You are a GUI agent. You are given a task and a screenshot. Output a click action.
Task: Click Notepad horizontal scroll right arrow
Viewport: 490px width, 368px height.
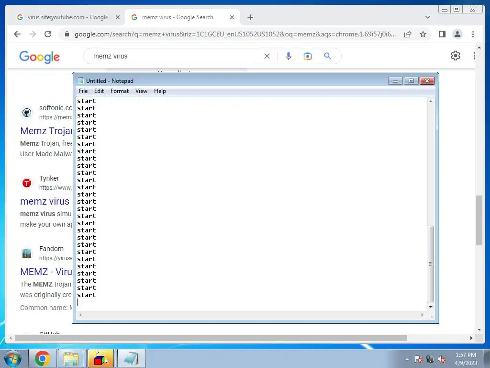click(422, 315)
